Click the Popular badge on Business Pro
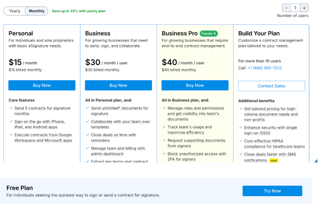This screenshot has width=319, height=205. (209, 34)
